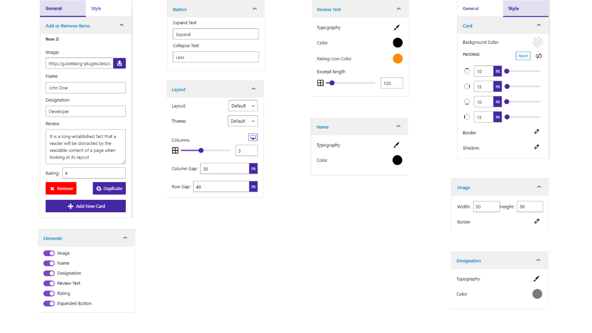The width and height of the screenshot is (592, 333).
Task: Open Name typography brush icon
Action: [396, 145]
